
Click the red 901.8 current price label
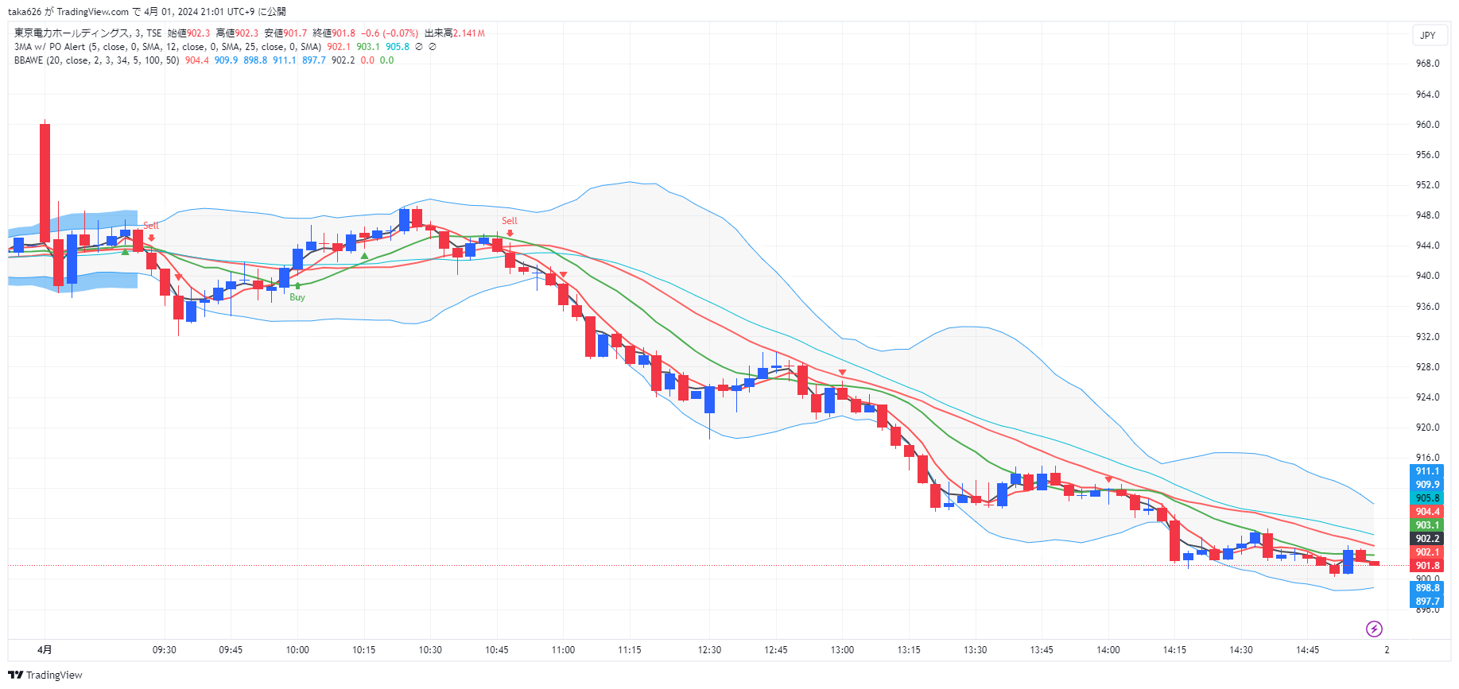point(1427,566)
